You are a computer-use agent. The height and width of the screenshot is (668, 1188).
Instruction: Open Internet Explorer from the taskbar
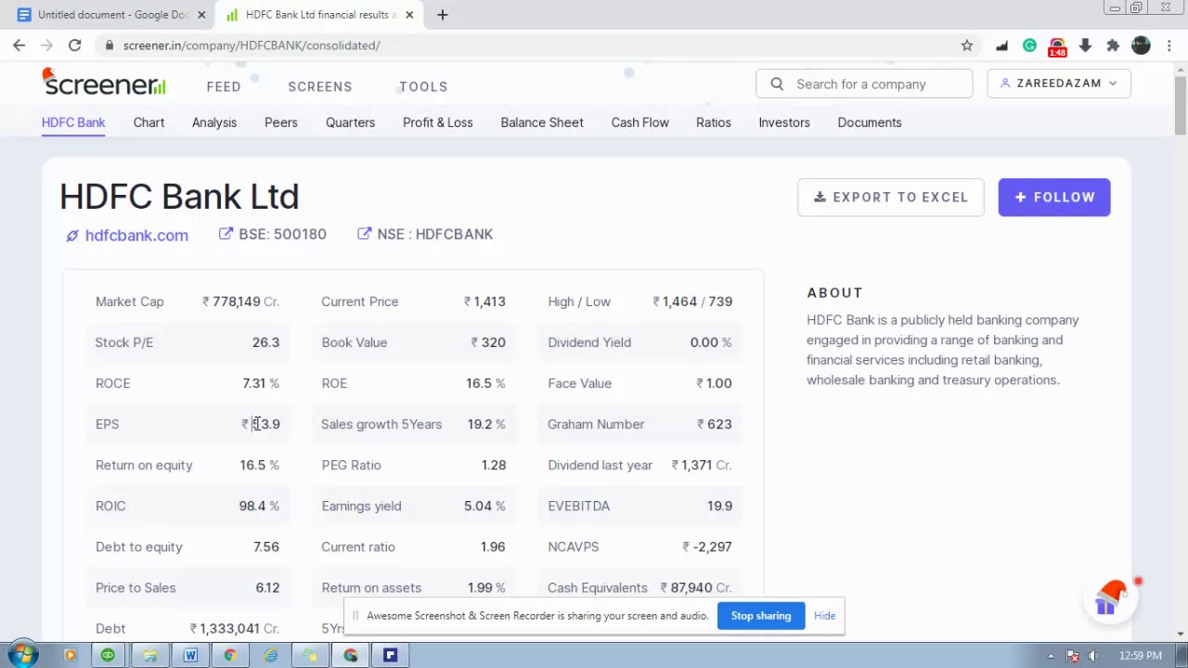270,655
